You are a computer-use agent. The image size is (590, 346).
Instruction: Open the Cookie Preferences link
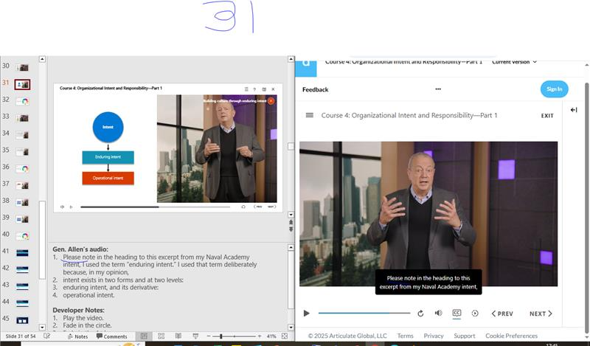click(x=511, y=336)
